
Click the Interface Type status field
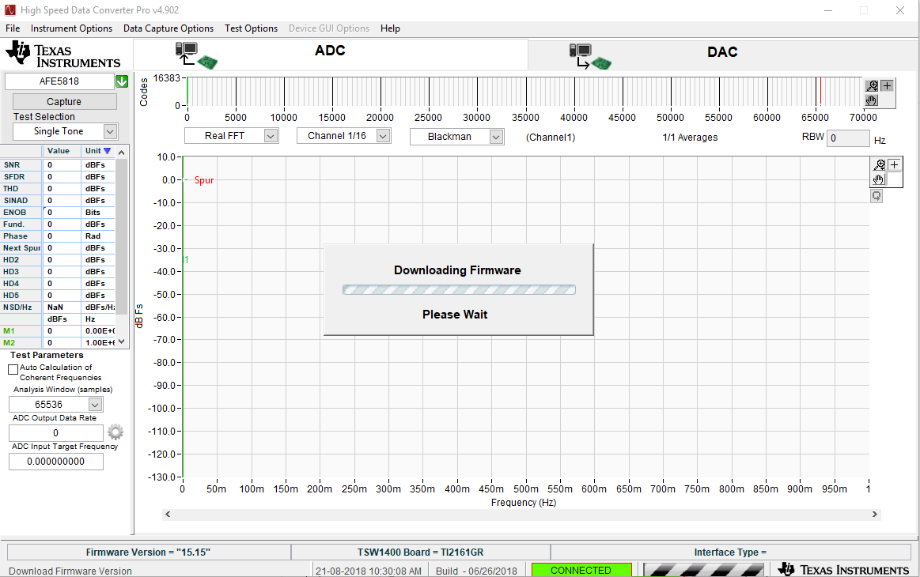pyautogui.click(x=730, y=552)
